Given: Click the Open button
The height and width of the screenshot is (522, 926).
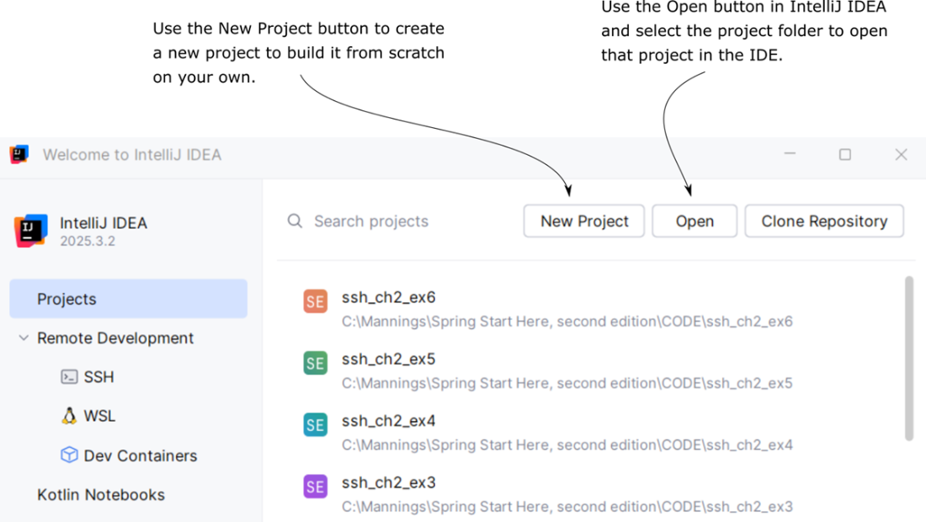Looking at the screenshot, I should tap(694, 221).
